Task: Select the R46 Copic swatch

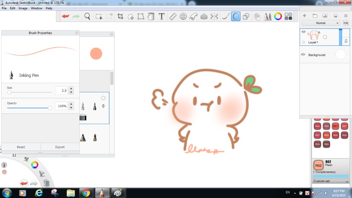Action: [317, 126]
